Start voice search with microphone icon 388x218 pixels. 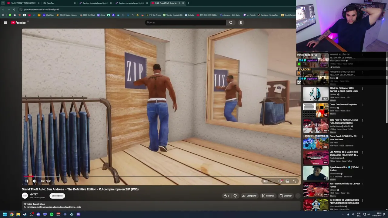pyautogui.click(x=241, y=22)
